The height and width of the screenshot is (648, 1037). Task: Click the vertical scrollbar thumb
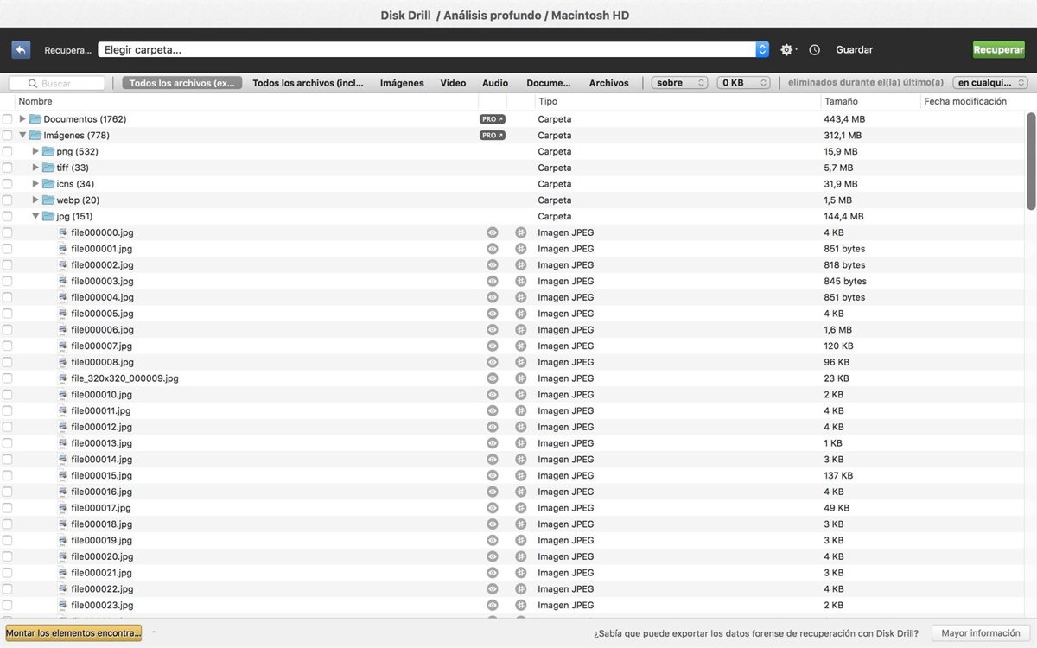coord(1031,161)
